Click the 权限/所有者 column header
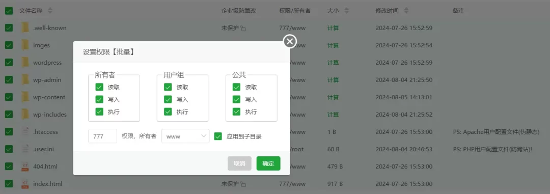550x194 pixels. [x=295, y=11]
